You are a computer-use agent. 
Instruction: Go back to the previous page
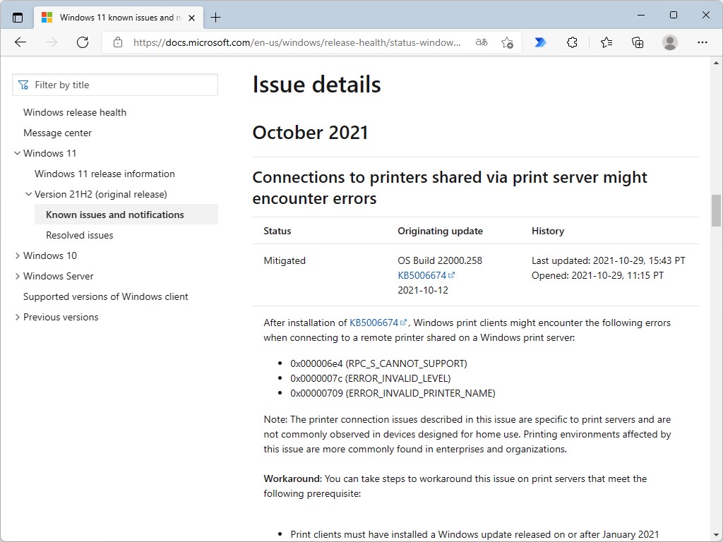point(20,42)
